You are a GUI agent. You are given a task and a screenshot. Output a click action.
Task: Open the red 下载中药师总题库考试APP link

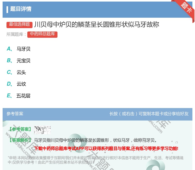click(106, 148)
